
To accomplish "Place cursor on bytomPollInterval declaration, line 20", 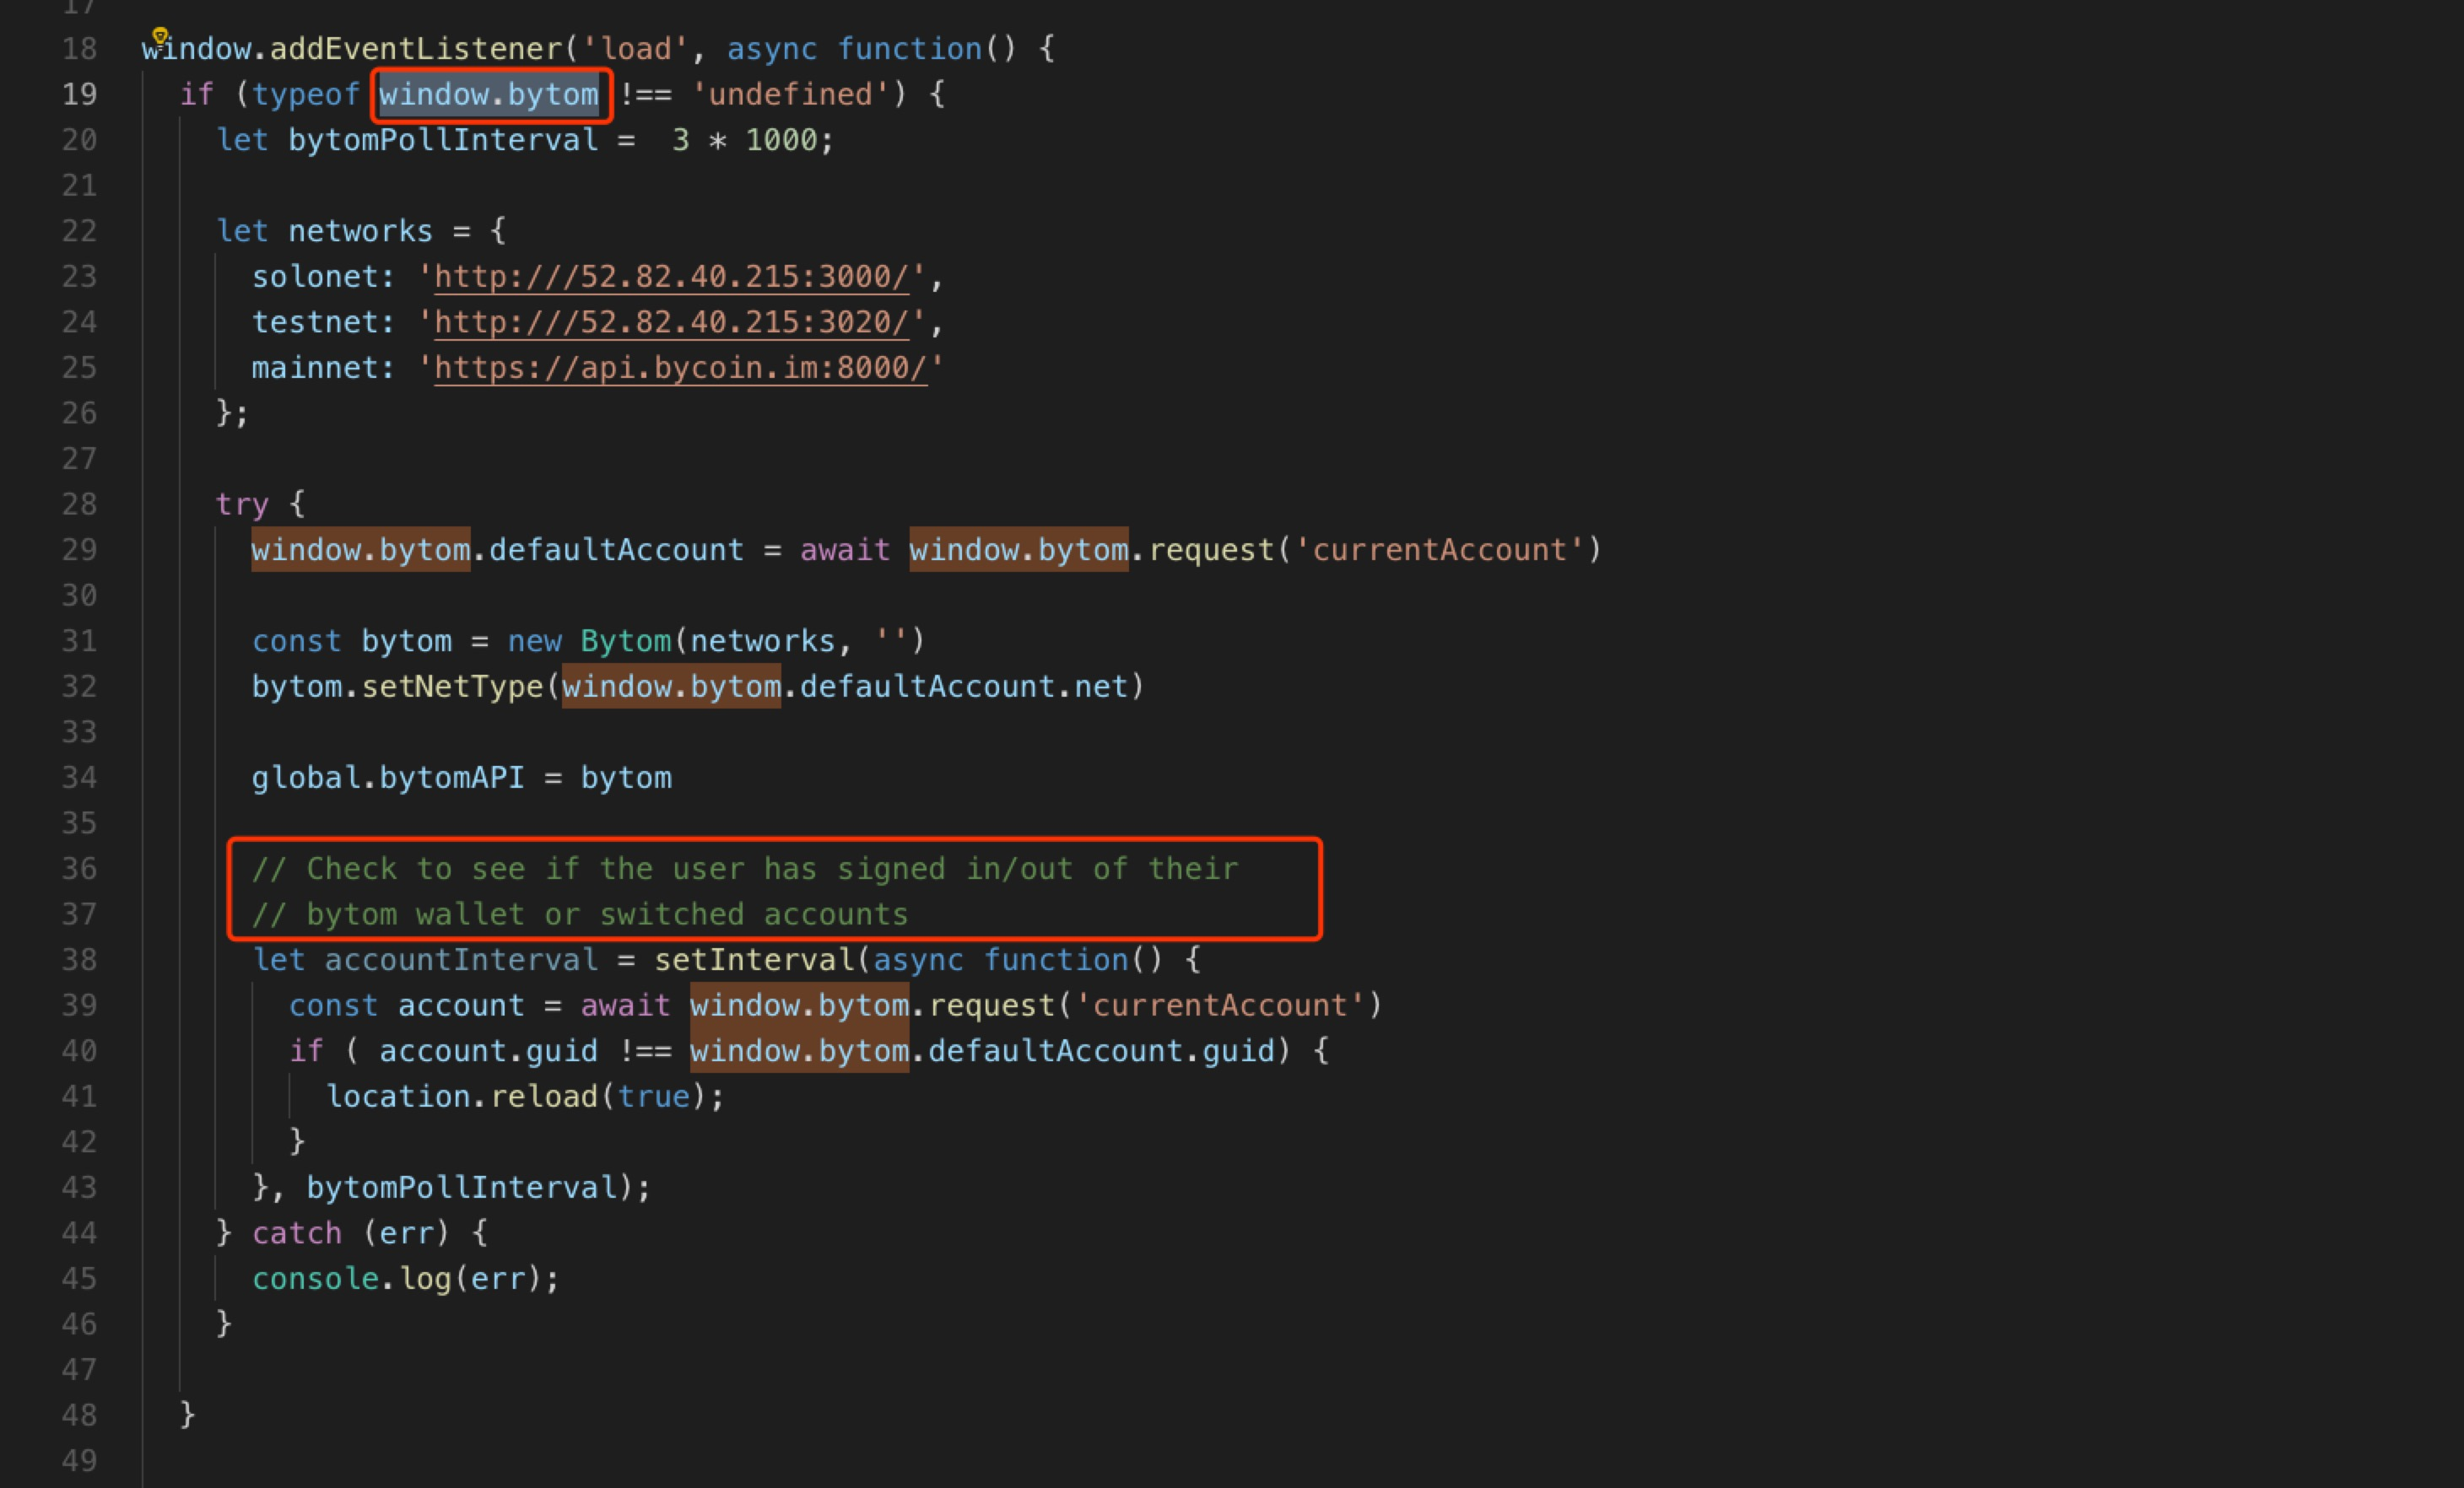I will click(442, 140).
